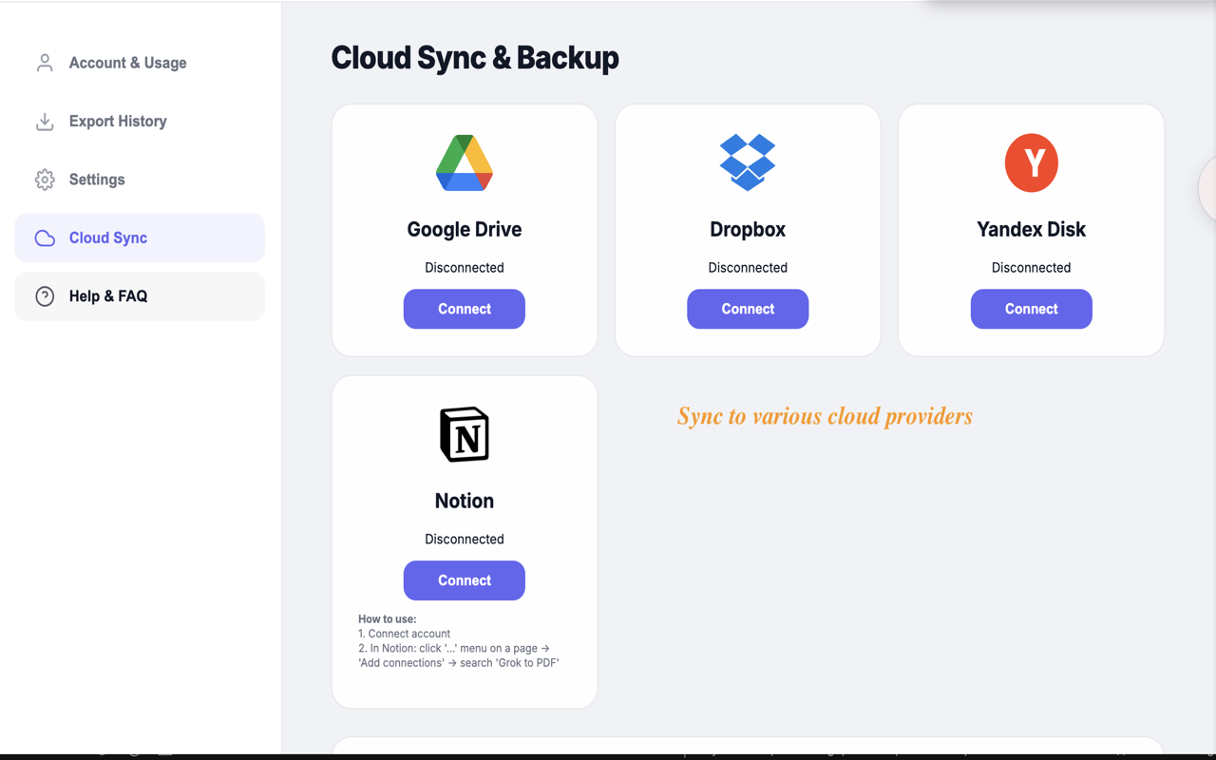Click the Notion card title
The height and width of the screenshot is (760, 1216).
pyautogui.click(x=465, y=501)
